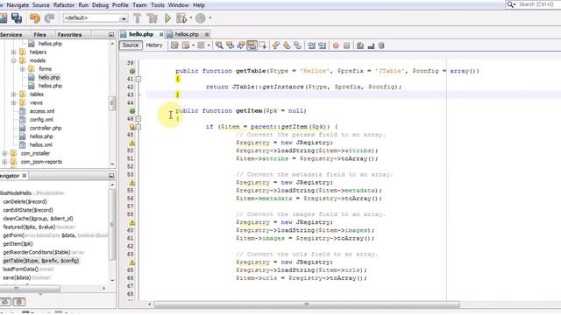Screen dimensions: 561x315
Task: Click the Build Project hammer icon
Action: click(138, 17)
